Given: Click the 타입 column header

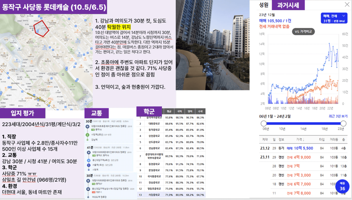Looking at the screenshot, I should (322, 140).
